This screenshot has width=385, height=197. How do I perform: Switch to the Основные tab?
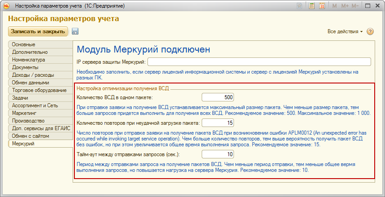pyautogui.click(x=40, y=44)
